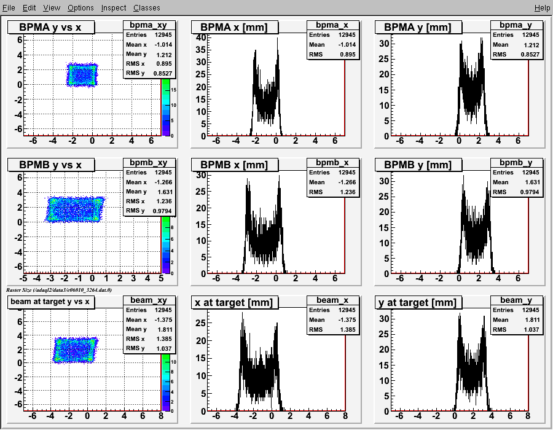The height and width of the screenshot is (430, 553).
Task: Click 'Entries 12945' in bpma_xy stats
Action: [149, 35]
